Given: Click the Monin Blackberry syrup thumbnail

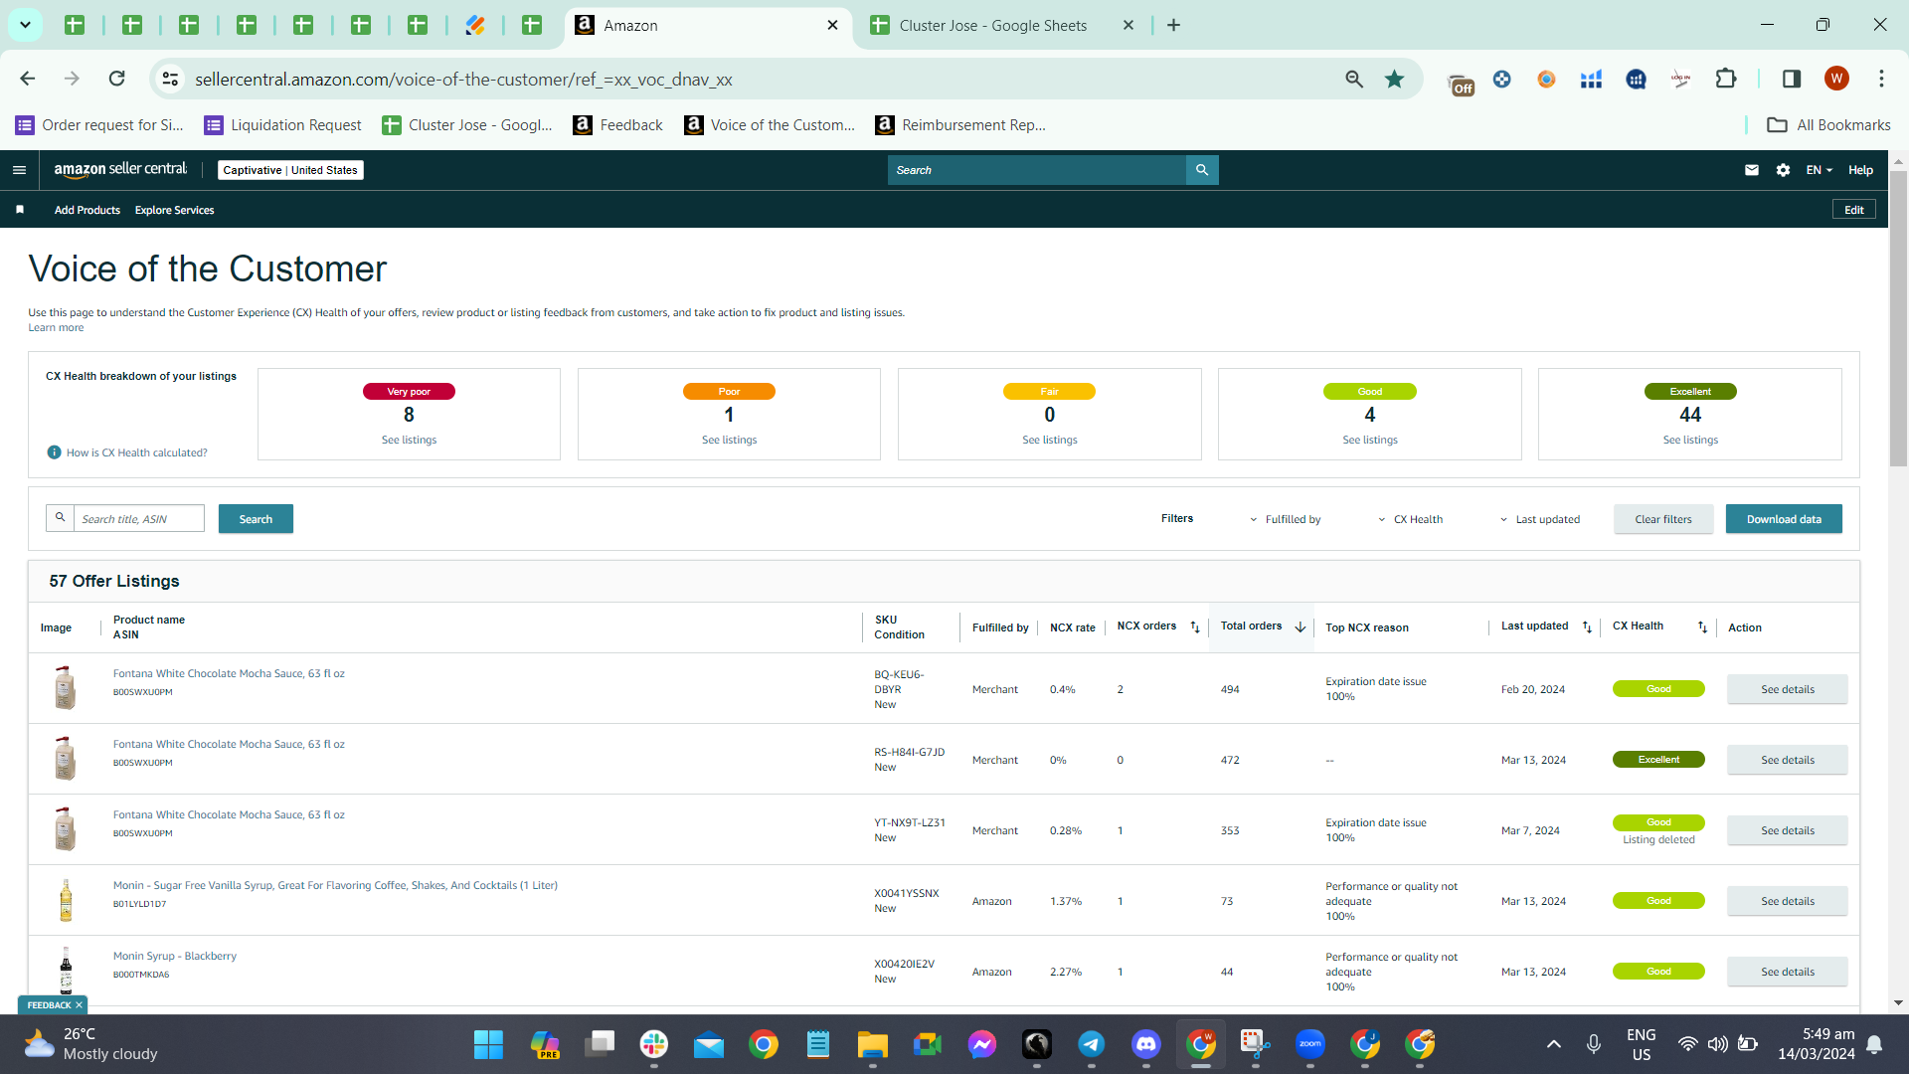Looking at the screenshot, I should tap(66, 971).
